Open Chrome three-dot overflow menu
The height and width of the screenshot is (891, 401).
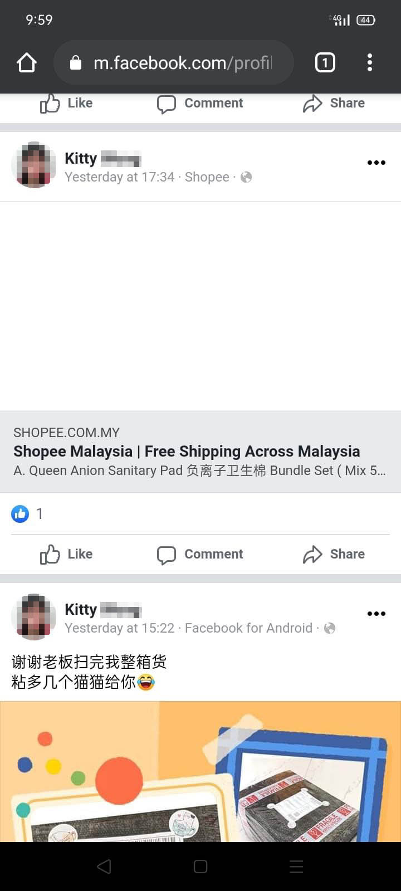(x=370, y=62)
